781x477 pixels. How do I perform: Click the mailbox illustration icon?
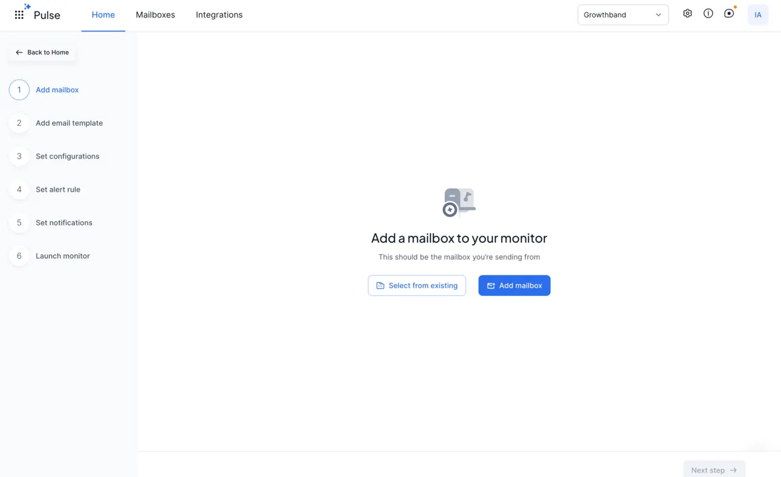tap(459, 203)
